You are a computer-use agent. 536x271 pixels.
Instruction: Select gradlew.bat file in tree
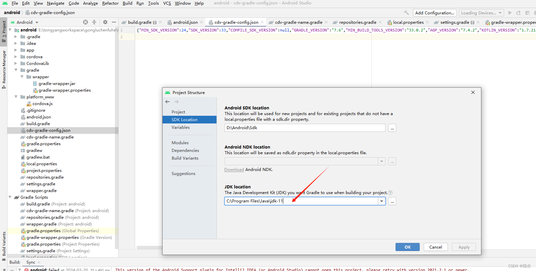(x=38, y=157)
